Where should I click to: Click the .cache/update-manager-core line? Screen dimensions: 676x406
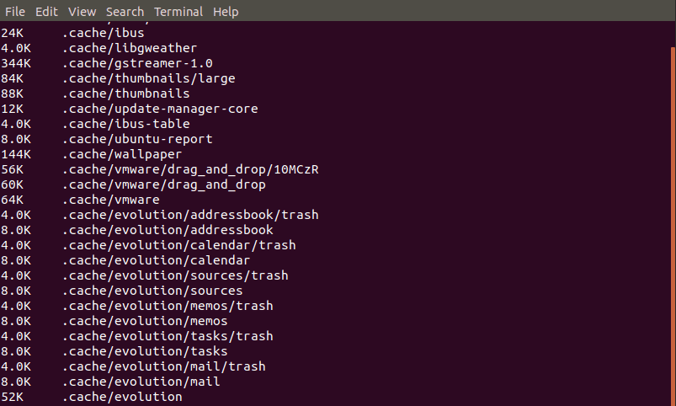click(x=130, y=109)
